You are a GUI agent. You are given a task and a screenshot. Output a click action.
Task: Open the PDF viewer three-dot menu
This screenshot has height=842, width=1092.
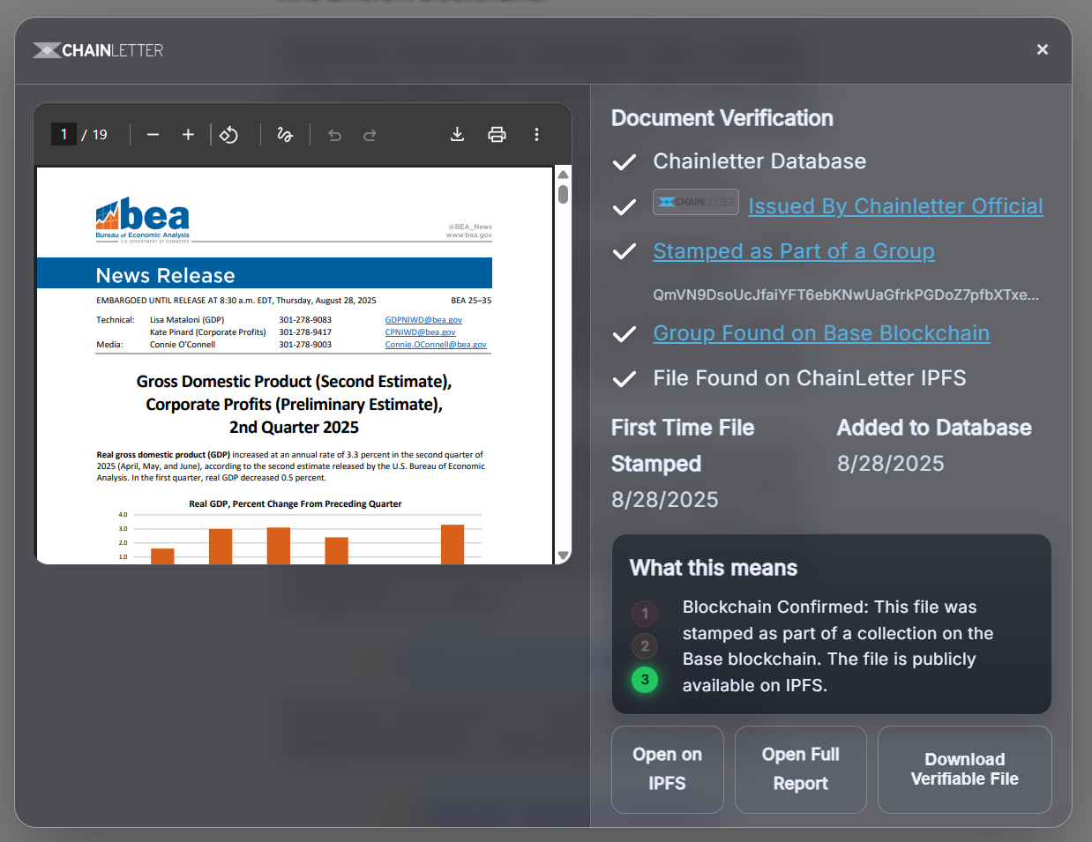[536, 134]
